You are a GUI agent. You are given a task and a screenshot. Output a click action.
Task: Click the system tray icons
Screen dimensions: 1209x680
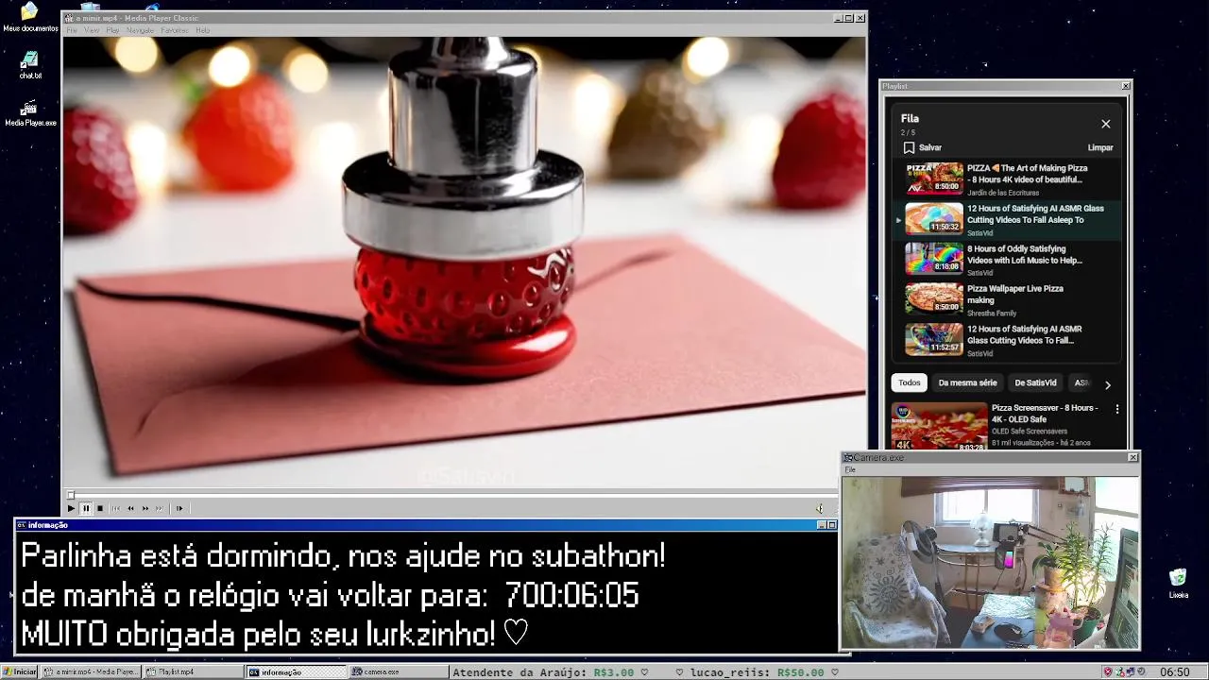click(1125, 671)
